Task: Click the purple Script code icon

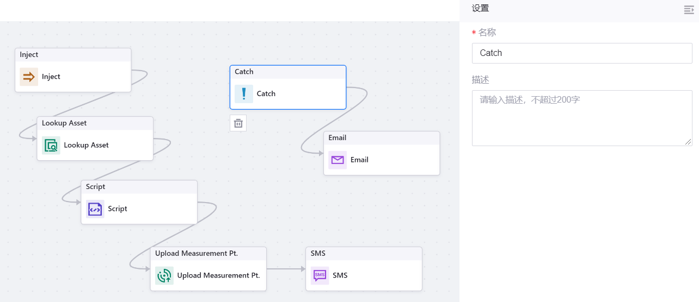Action: coord(95,209)
